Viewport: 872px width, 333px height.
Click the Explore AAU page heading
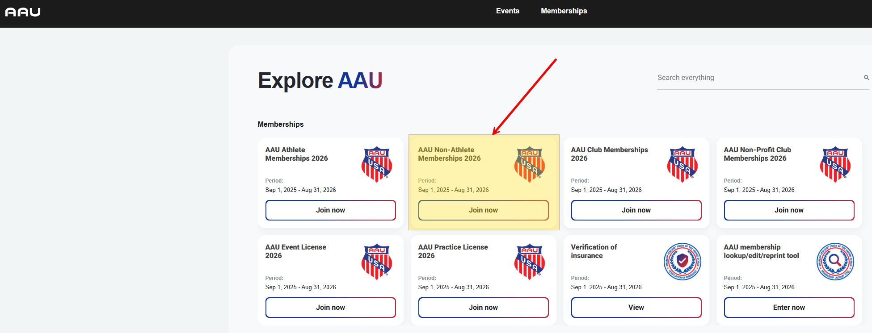pos(320,81)
